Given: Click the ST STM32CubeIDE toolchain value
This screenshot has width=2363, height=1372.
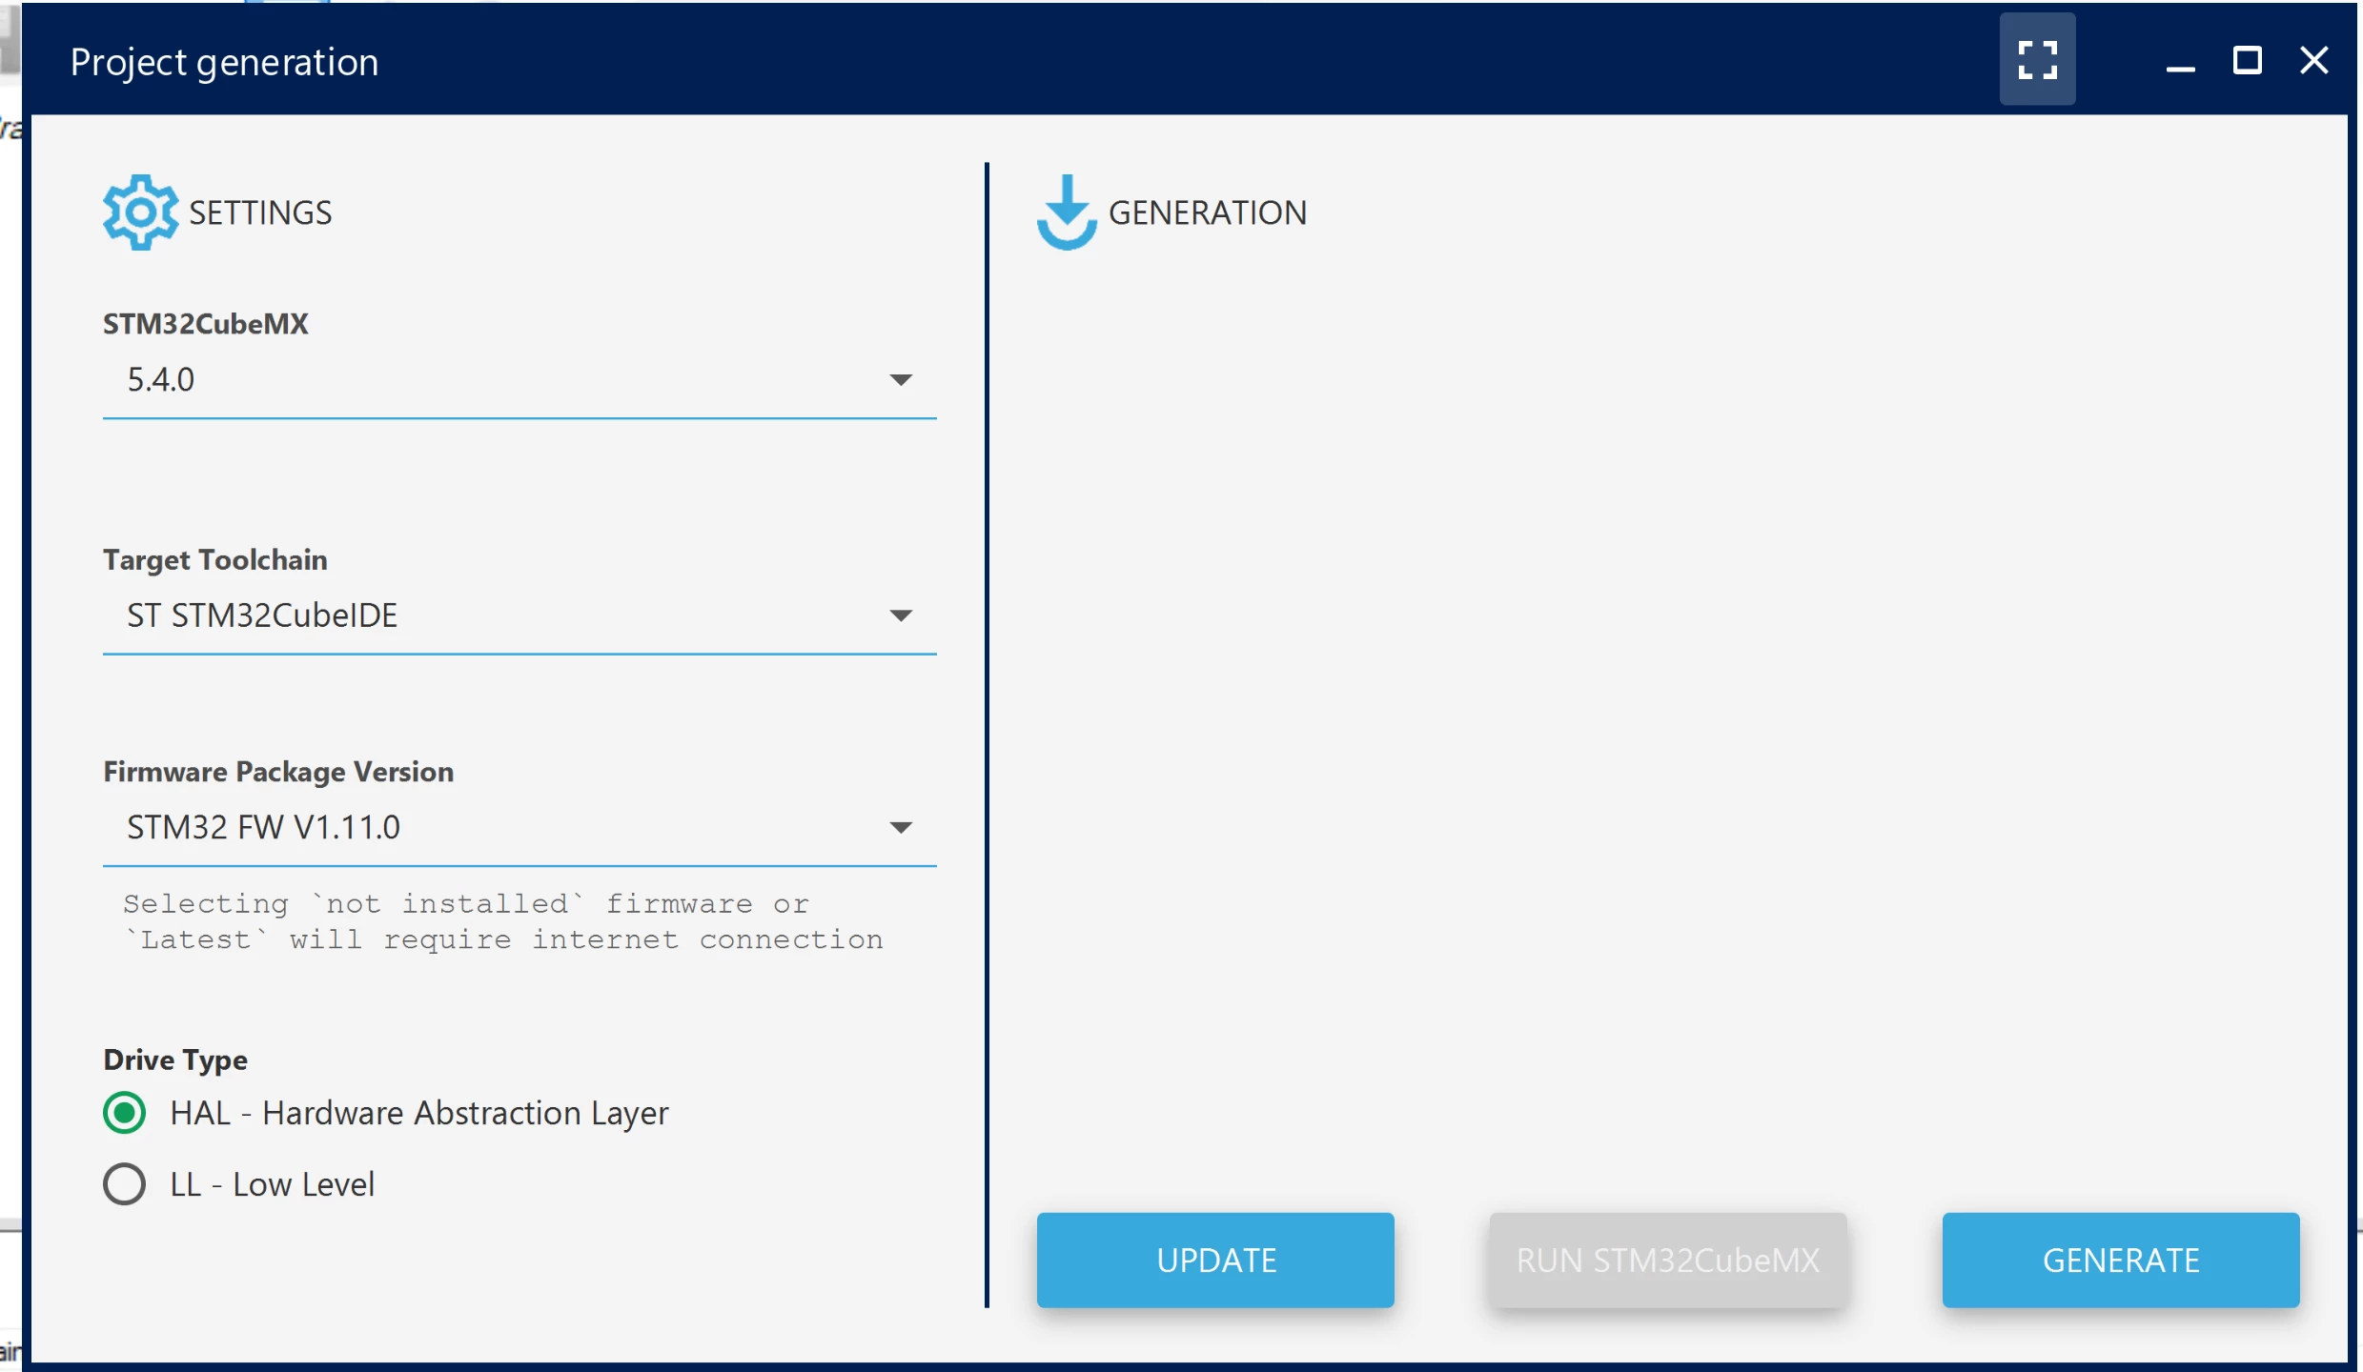Looking at the screenshot, I should coord(262,615).
